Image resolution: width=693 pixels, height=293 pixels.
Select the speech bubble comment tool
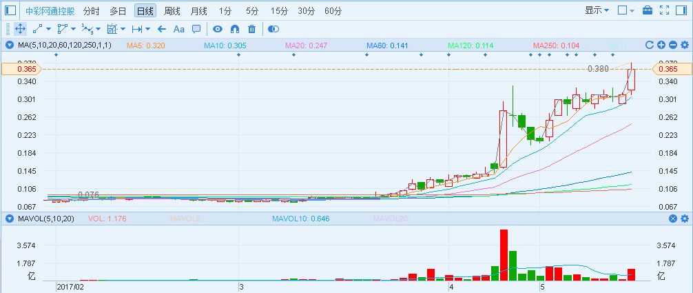(196, 29)
